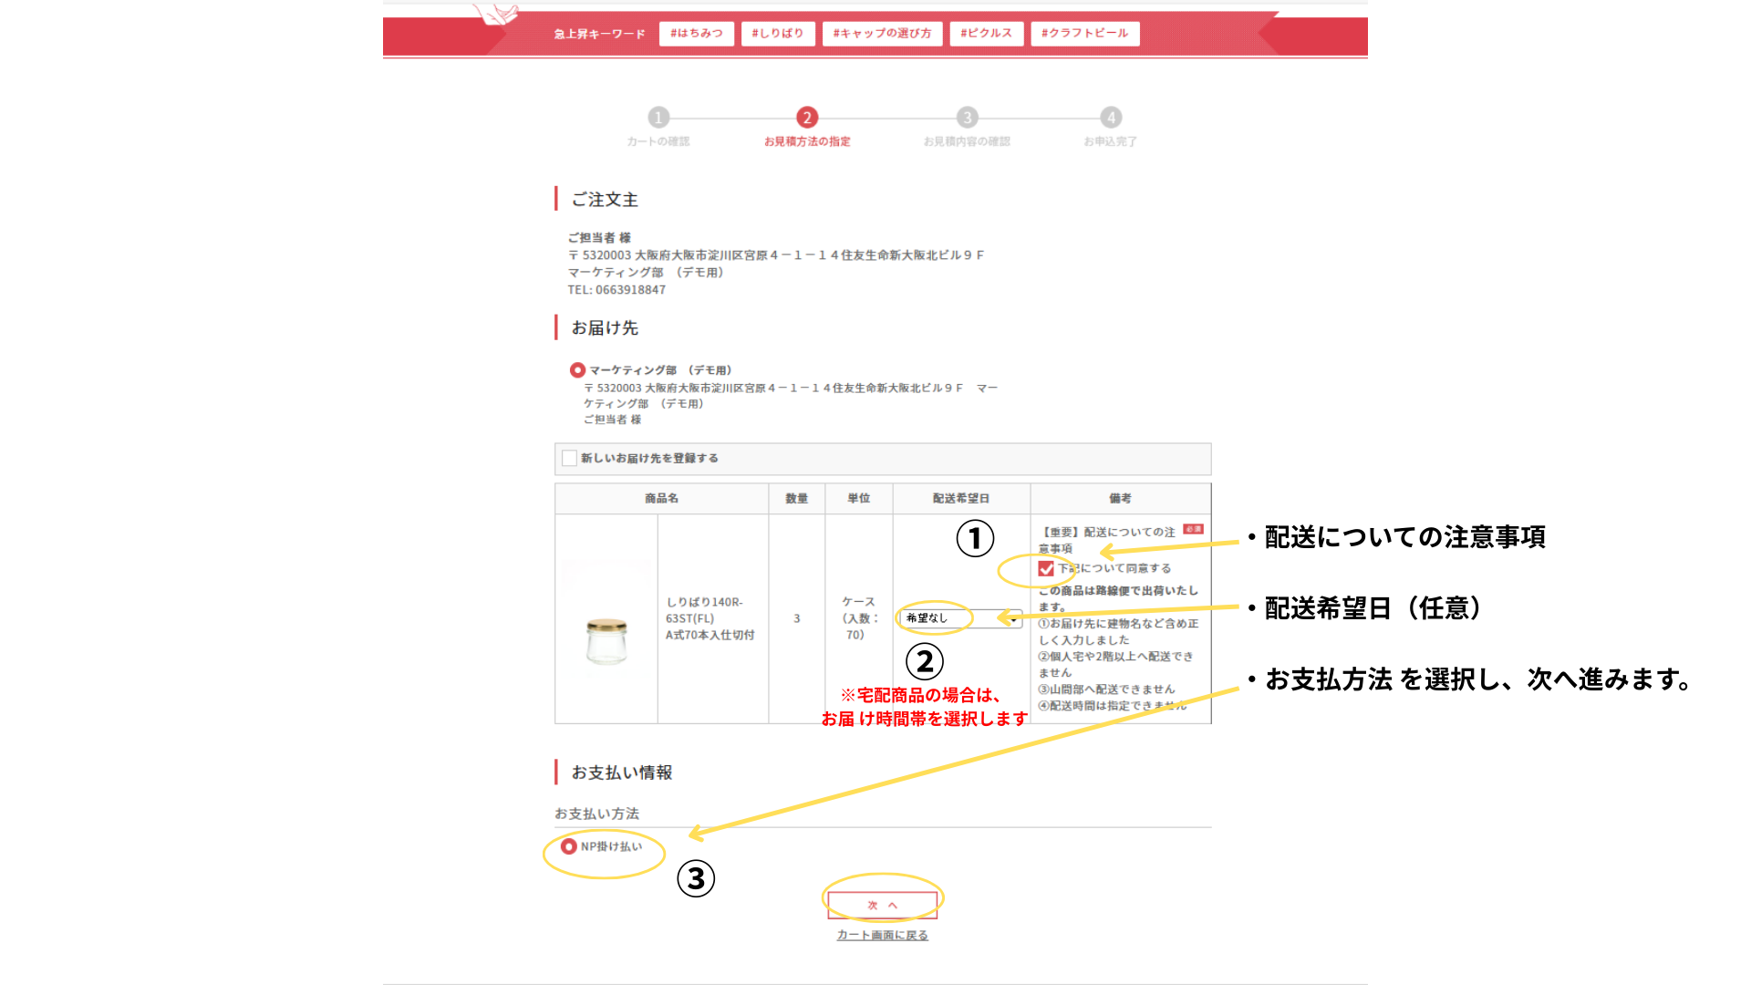Click カート画面に戻る link
The image size is (1751, 985).
(x=882, y=935)
